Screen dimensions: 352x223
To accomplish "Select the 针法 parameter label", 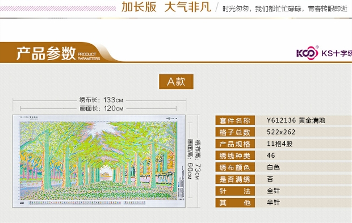I will click(235, 191).
